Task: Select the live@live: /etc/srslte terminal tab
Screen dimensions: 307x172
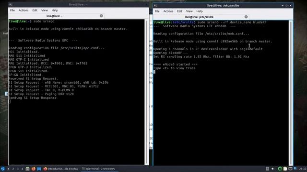Action: click(201, 17)
